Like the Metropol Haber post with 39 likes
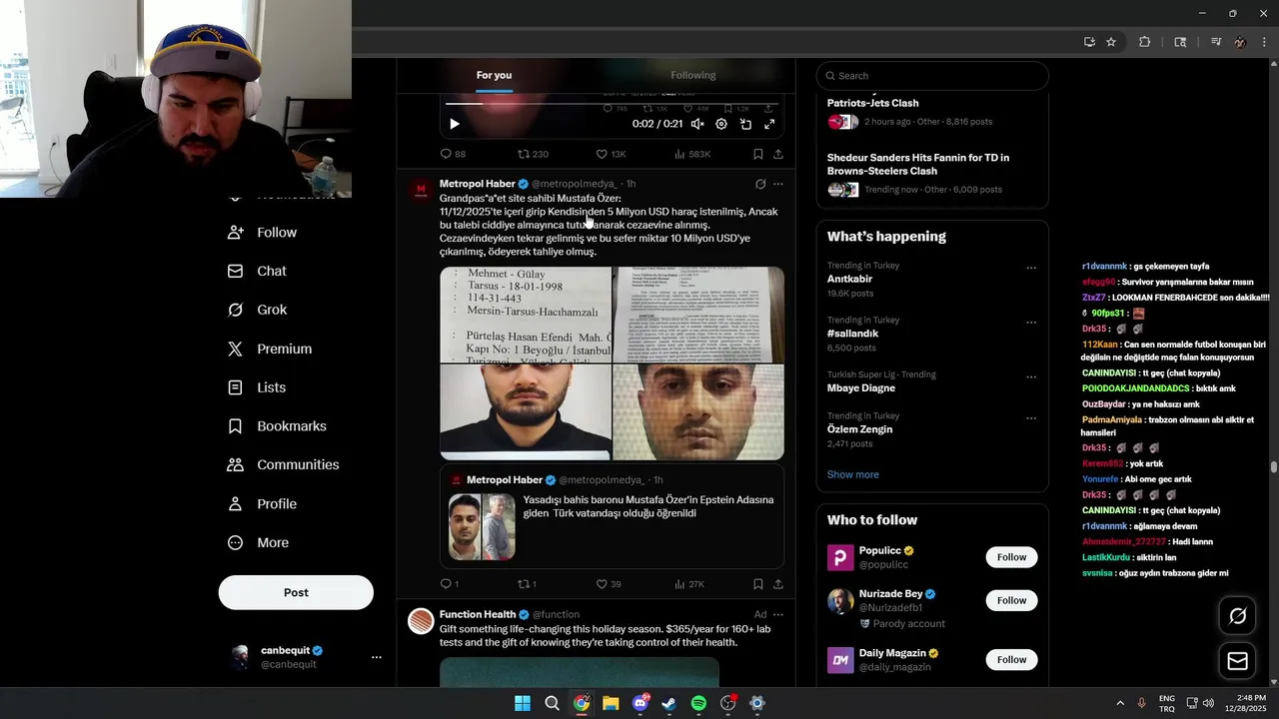The image size is (1279, 719). tap(609, 584)
